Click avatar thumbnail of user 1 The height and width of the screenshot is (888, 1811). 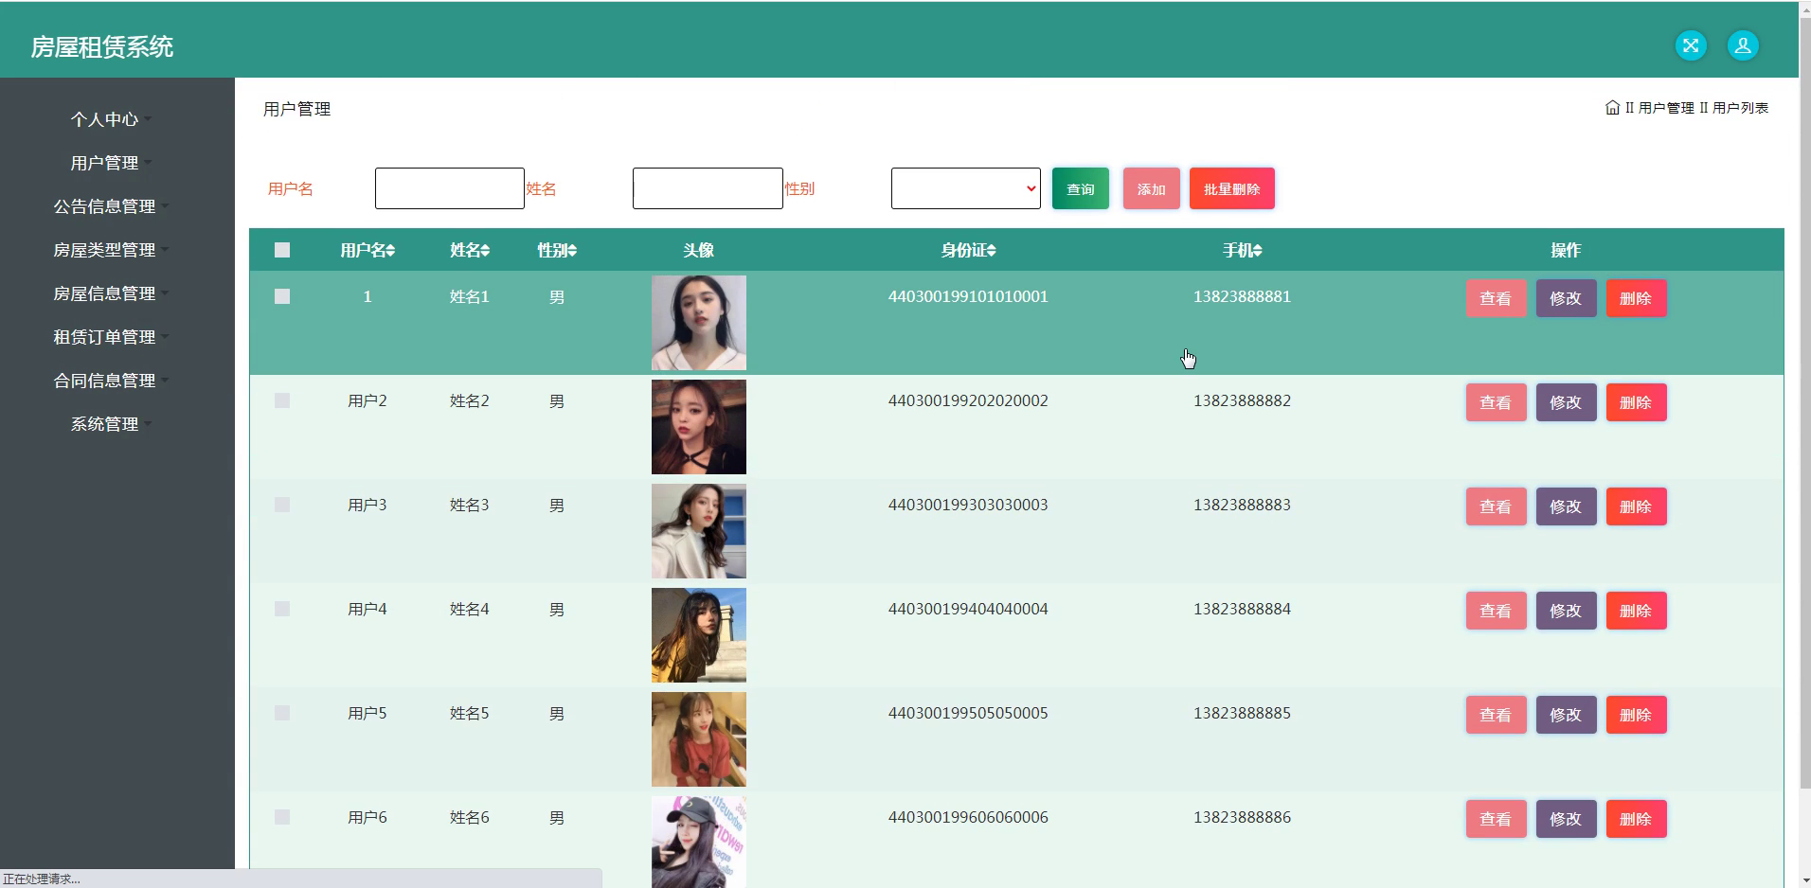point(699,323)
